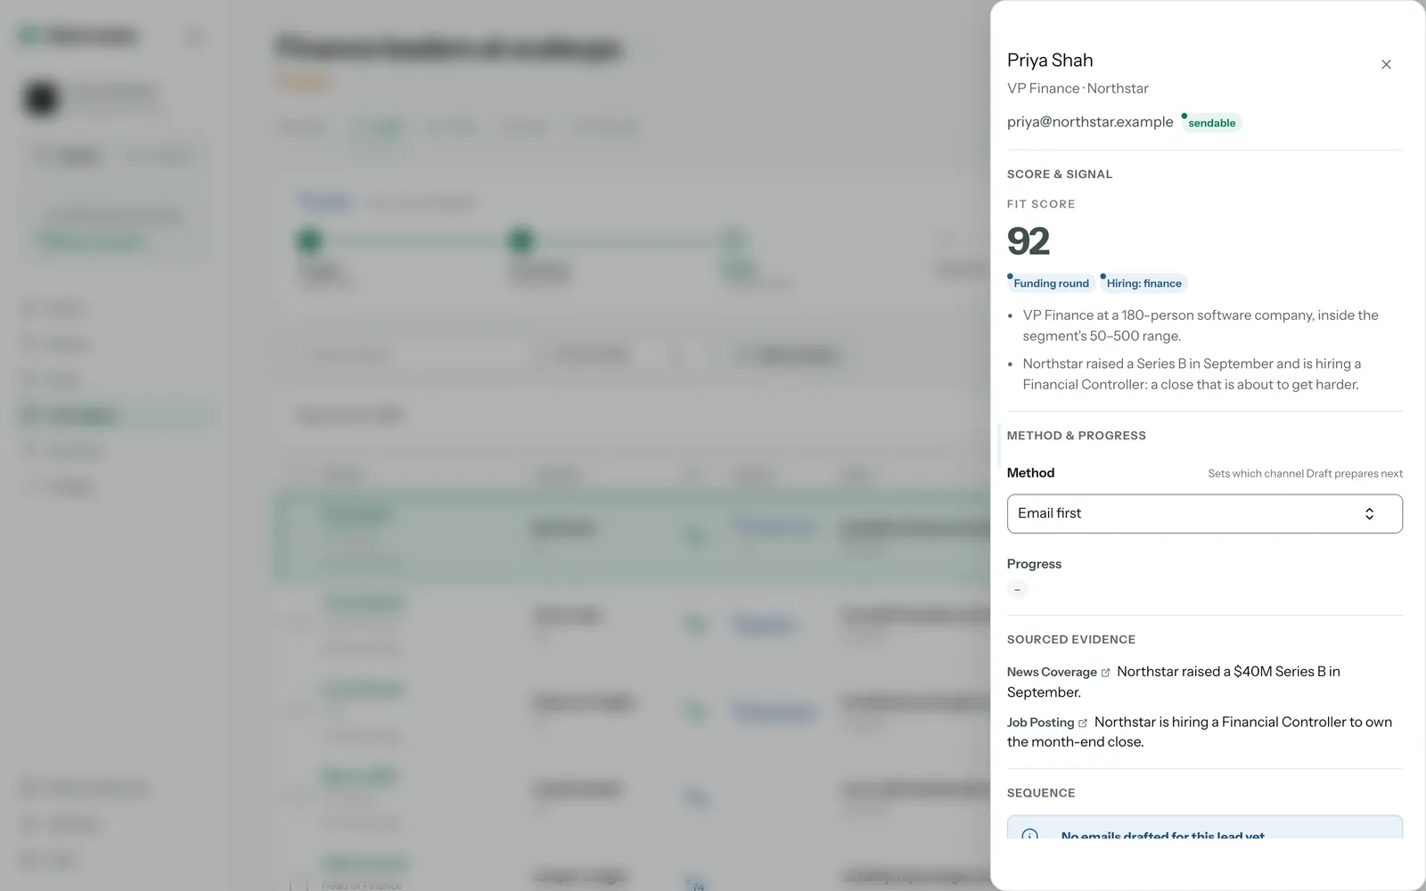Click the VP Finance · Northstar subtitle

tap(1078, 88)
